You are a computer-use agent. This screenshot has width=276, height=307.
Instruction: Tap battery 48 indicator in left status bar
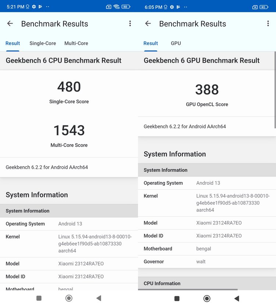coord(126,7)
